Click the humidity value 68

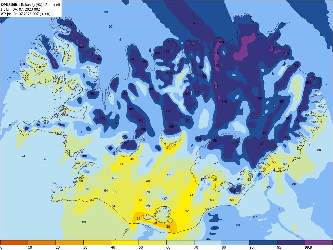(114, 178)
